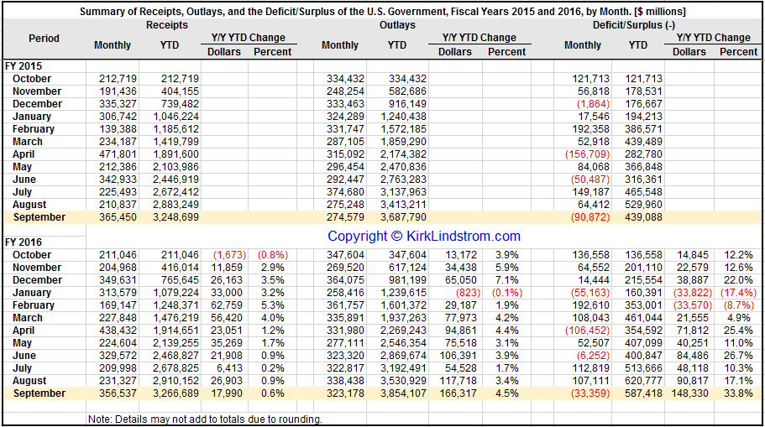Click the Deficit/Surplus (-) group header

[634, 25]
